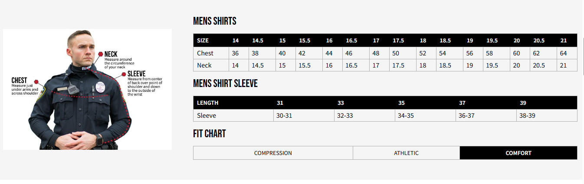Select the ATHLETIC fit option
The height and width of the screenshot is (184, 584).
pos(406,153)
